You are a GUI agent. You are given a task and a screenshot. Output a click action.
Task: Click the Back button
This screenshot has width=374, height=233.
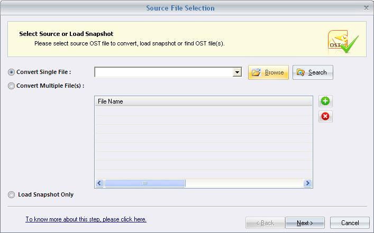point(264,223)
